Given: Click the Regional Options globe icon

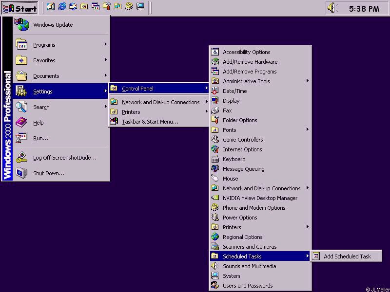Looking at the screenshot, I should [215, 237].
